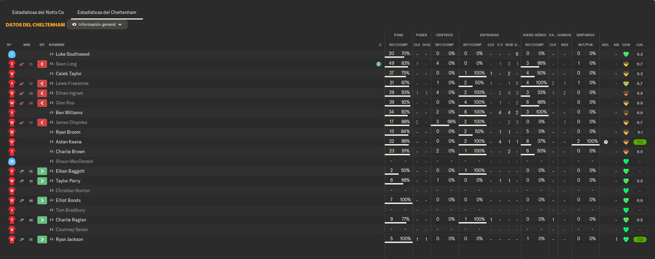Click James Olayinka's red substituted-off arrow

click(42, 123)
